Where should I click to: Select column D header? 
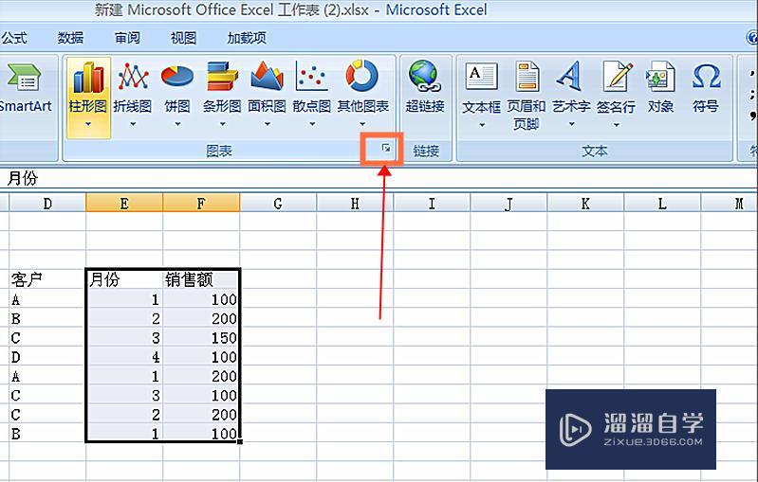pos(47,204)
